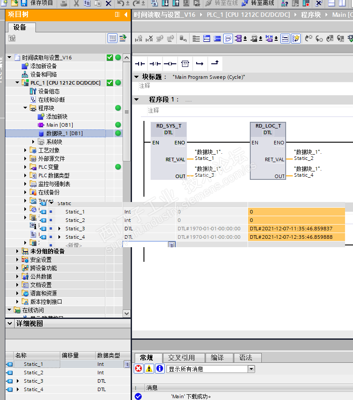Upload from device with the up-arrow icon
This screenshot has width=353, height=400.
176,3
